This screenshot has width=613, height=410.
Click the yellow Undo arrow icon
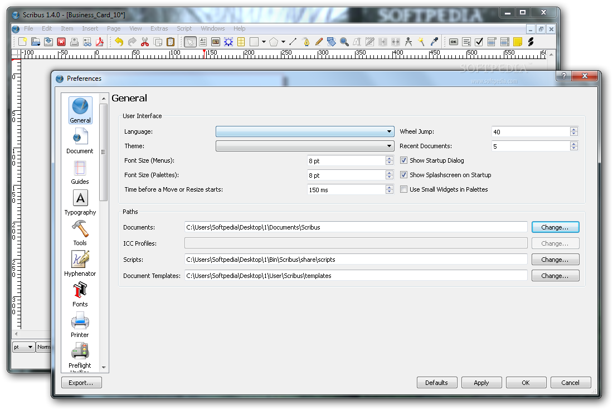[119, 42]
